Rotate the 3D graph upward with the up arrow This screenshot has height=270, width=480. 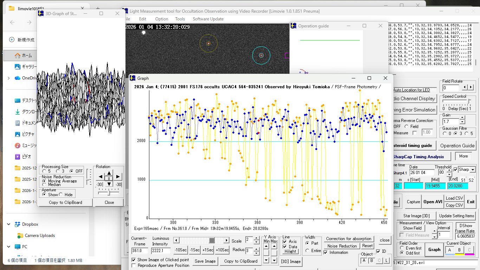(109, 173)
